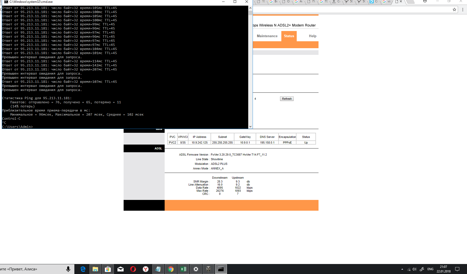
Task: Open Microsoft Edge from the taskbar
Action: click(x=83, y=269)
